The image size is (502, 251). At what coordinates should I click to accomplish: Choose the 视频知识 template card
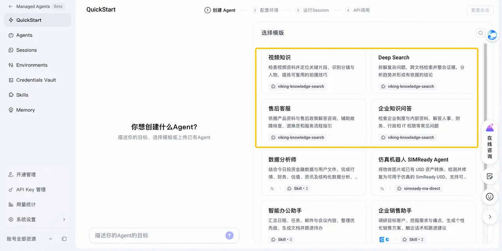coord(313,71)
